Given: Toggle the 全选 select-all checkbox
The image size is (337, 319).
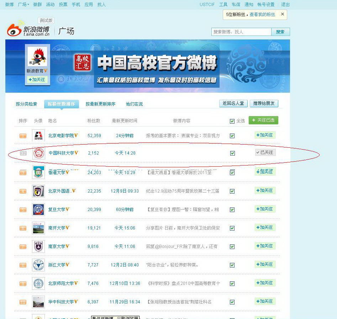Looking at the screenshot, I should [232, 121].
